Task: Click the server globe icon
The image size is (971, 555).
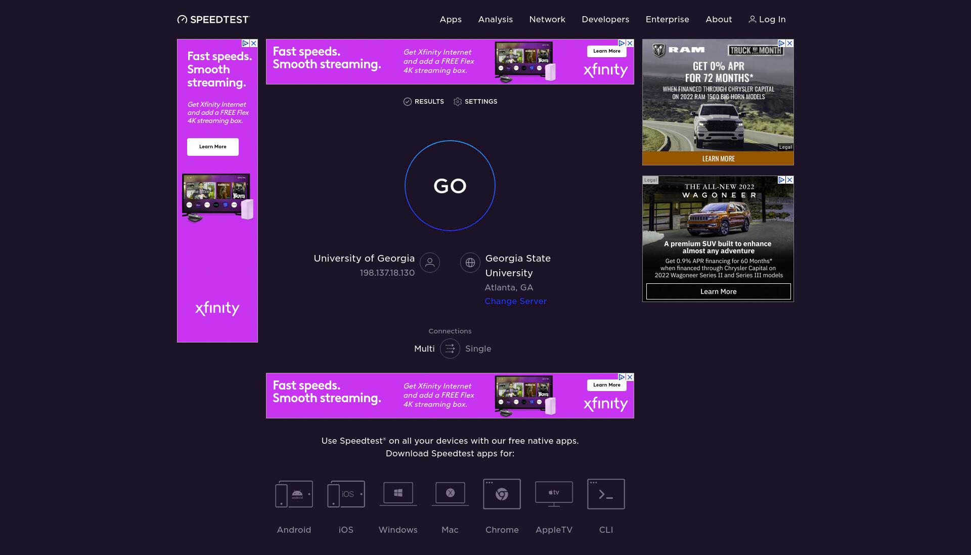Action: pos(470,263)
